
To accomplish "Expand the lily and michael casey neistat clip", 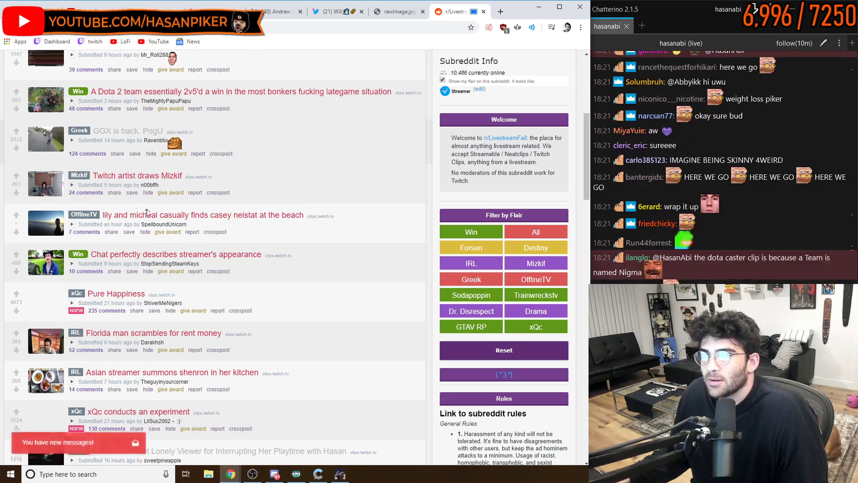I will [72, 224].
